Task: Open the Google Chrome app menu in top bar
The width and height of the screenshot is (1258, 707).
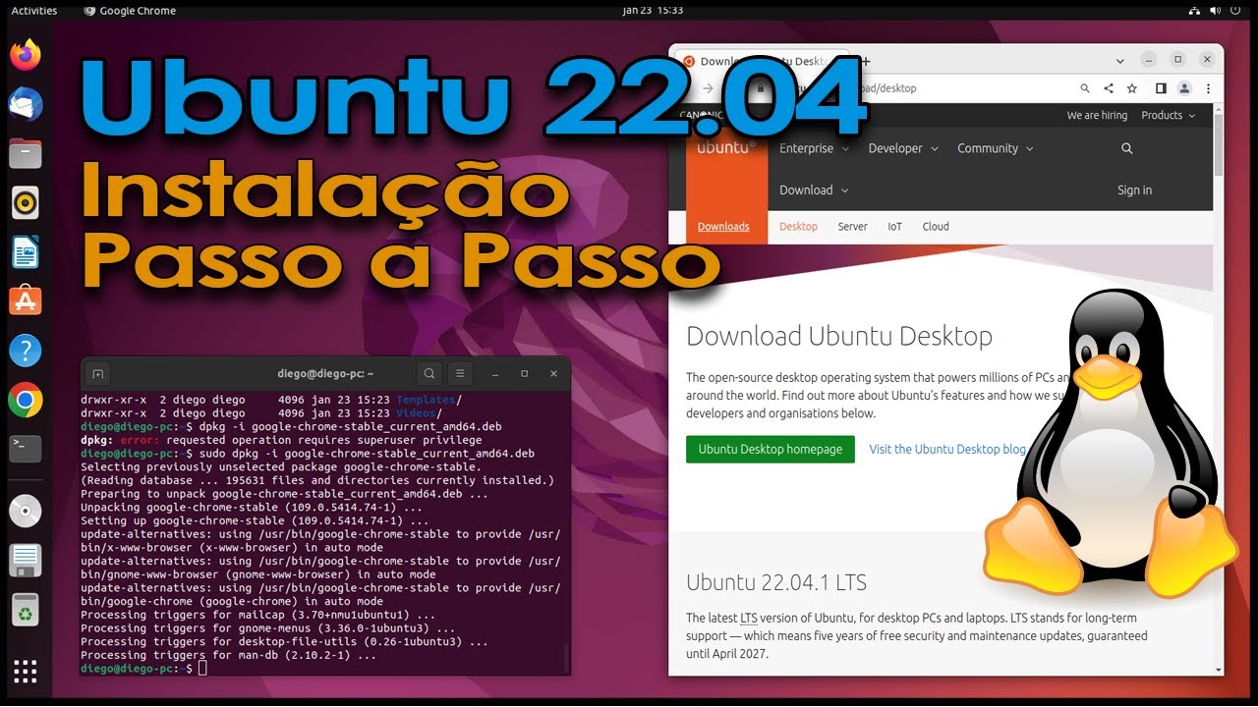Action: tap(131, 11)
